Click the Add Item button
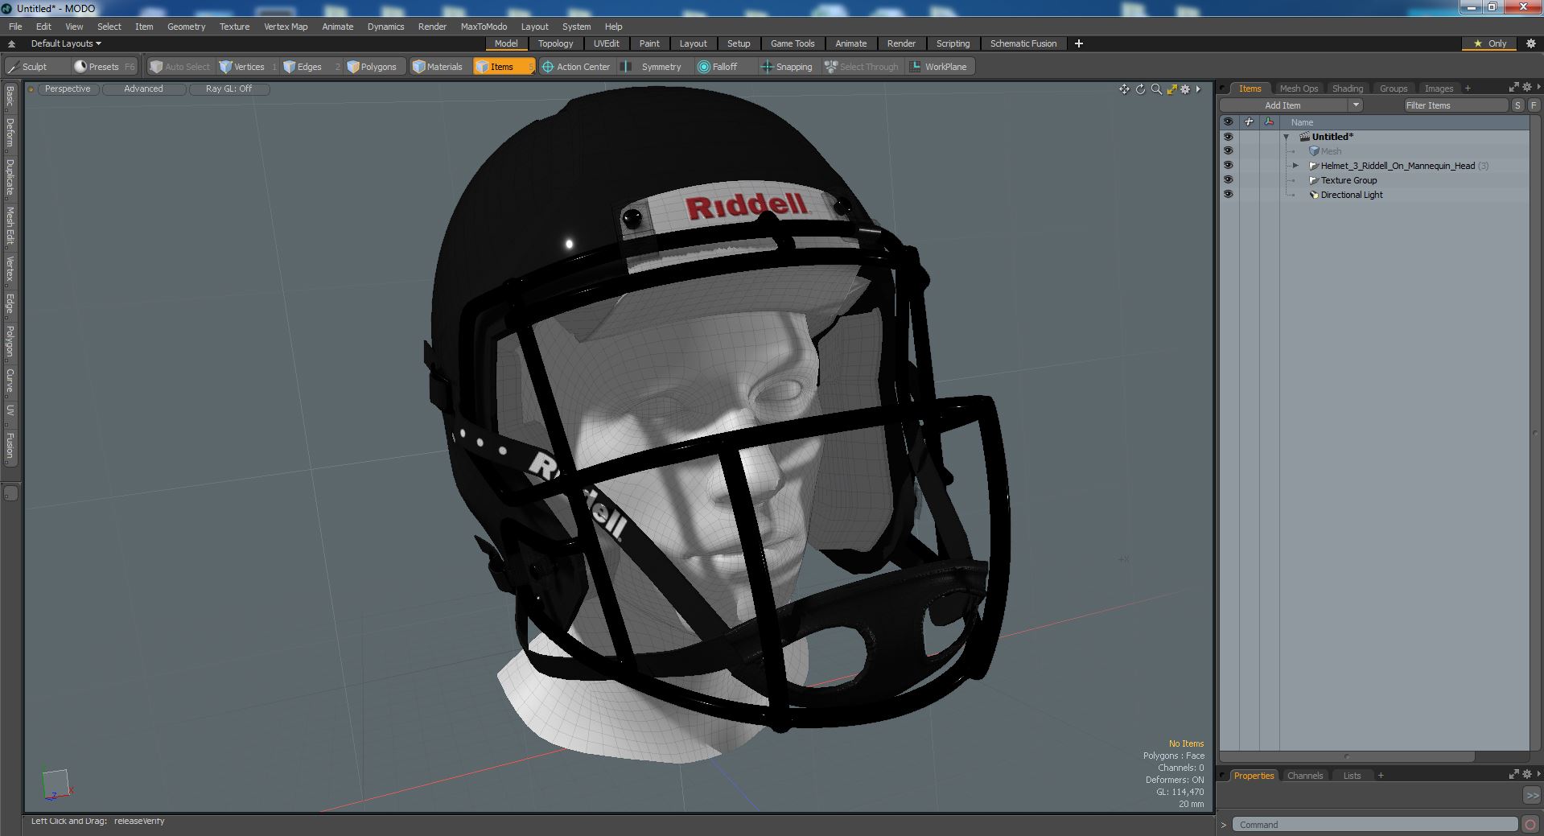The height and width of the screenshot is (836, 1544). [1283, 105]
